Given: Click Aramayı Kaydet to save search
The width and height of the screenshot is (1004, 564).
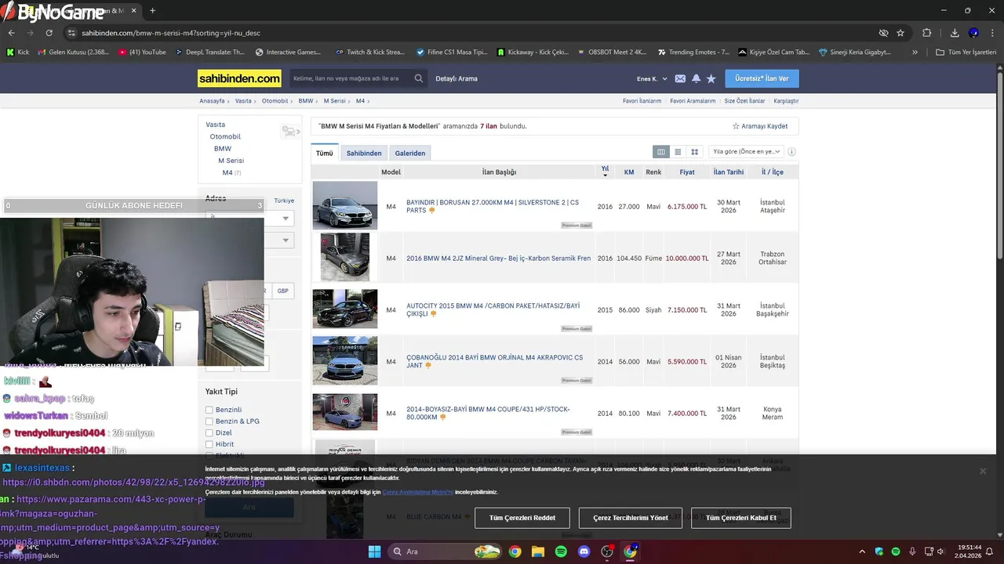Looking at the screenshot, I should [x=760, y=126].
